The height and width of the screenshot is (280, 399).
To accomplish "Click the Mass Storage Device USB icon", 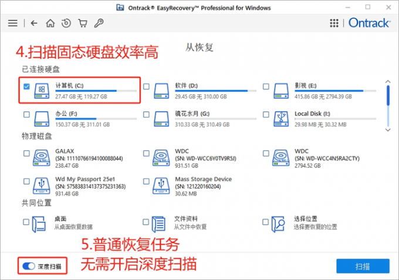I will [161, 186].
